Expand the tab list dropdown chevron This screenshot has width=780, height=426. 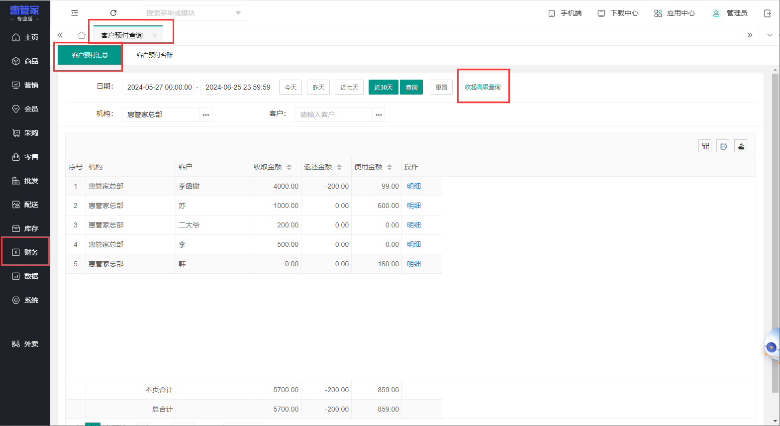(x=770, y=35)
